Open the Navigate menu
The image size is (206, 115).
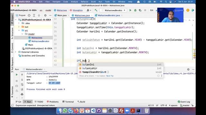point(56,2)
